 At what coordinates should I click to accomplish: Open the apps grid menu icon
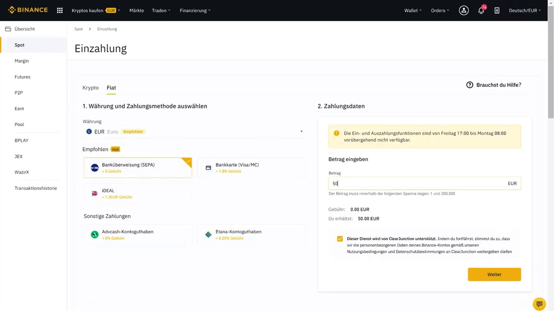click(60, 10)
